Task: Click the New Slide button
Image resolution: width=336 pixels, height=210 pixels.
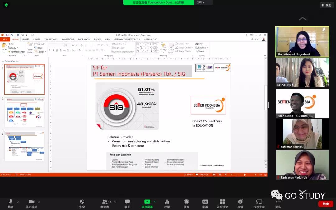Action: (30, 48)
